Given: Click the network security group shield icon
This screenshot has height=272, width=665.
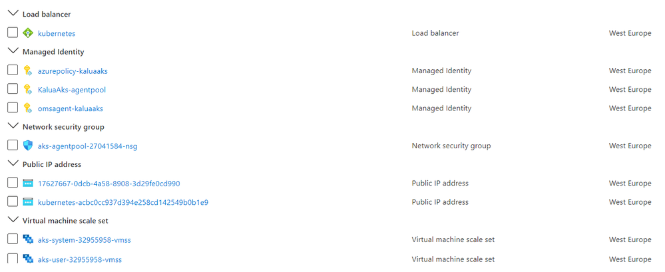Looking at the screenshot, I should point(27,146).
